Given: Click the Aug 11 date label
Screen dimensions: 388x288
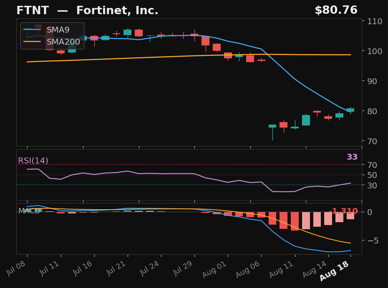Looking at the screenshot, I should [281, 269].
